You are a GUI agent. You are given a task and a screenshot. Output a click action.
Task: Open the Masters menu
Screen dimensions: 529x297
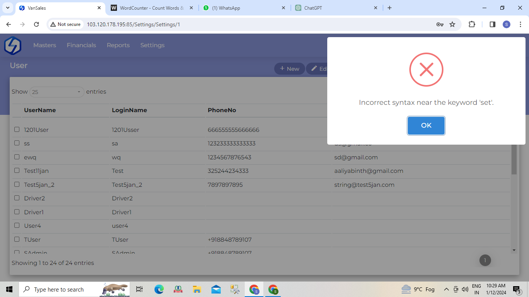tap(45, 45)
